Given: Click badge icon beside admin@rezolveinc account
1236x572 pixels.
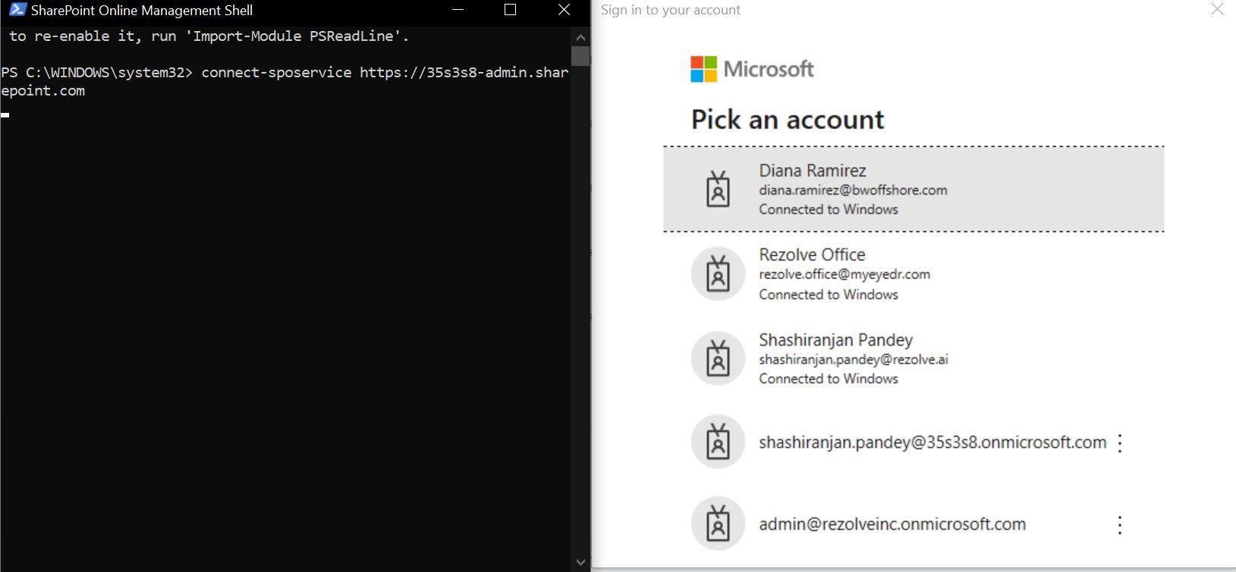Looking at the screenshot, I should 718,524.
